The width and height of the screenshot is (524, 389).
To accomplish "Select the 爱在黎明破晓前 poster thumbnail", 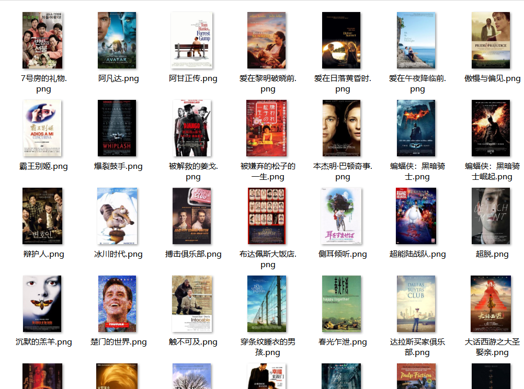I will [x=267, y=40].
